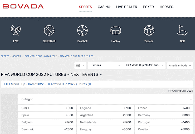
Task: Collapse the Outright market
Action: (x=191, y=99)
